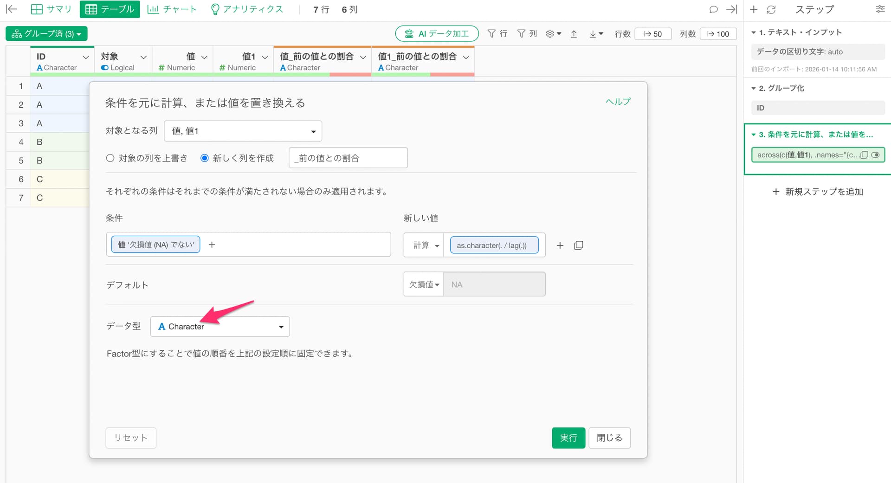Switch to the チャート tab
The width and height of the screenshot is (891, 483).
point(172,9)
